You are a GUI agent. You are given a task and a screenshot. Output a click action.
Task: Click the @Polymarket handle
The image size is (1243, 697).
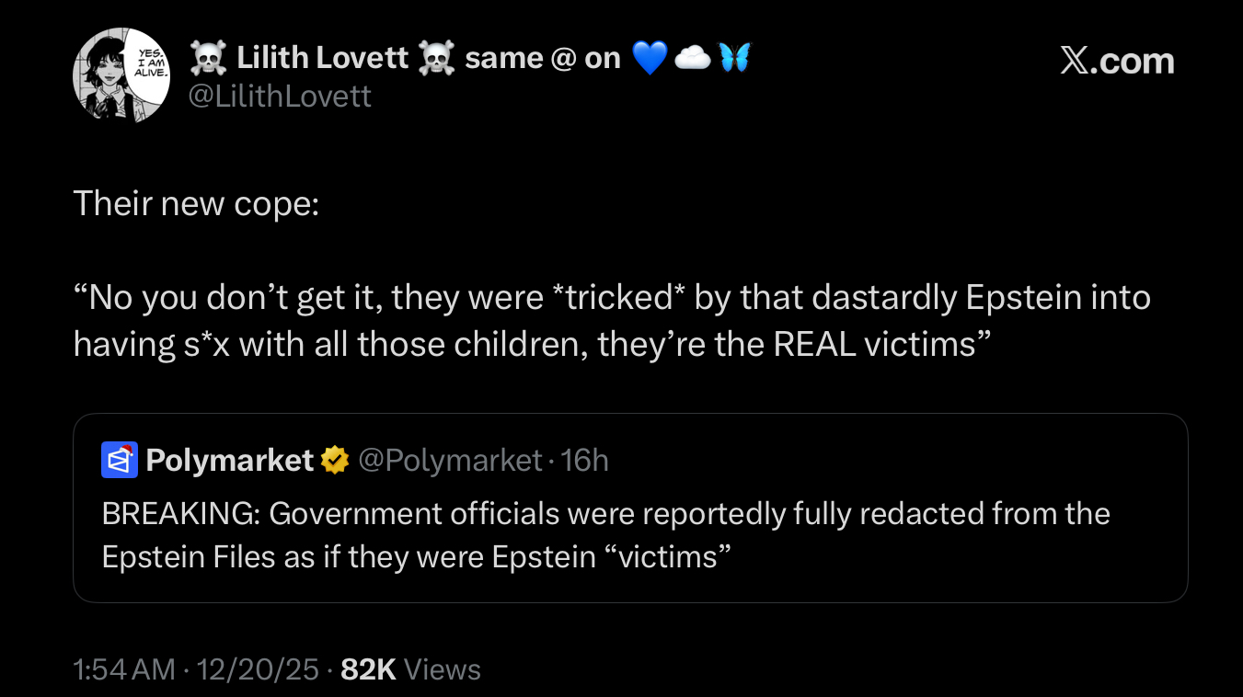pyautogui.click(x=449, y=460)
